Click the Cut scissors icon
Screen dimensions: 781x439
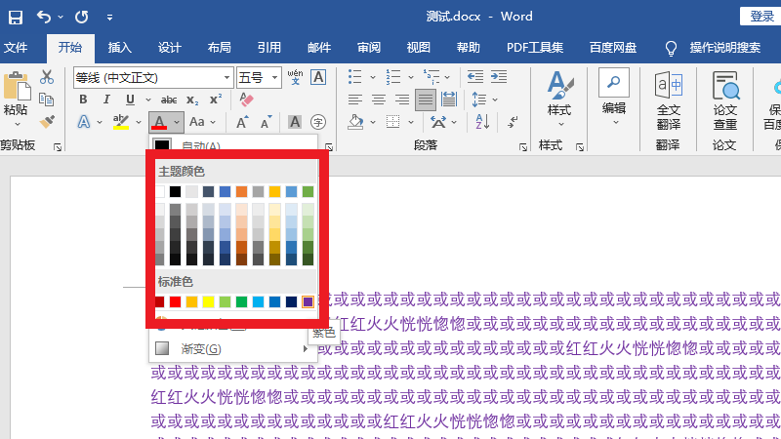[47, 78]
